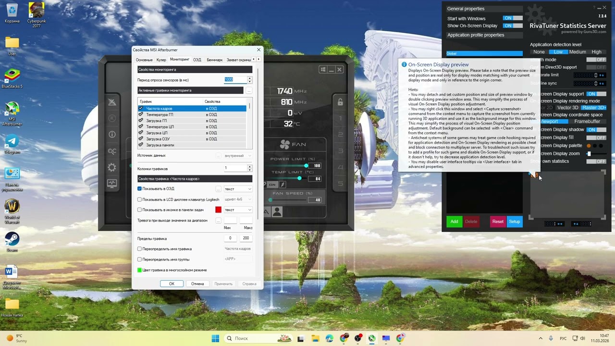Open tray icon type dropdown beside red swatch

pyautogui.click(x=238, y=210)
